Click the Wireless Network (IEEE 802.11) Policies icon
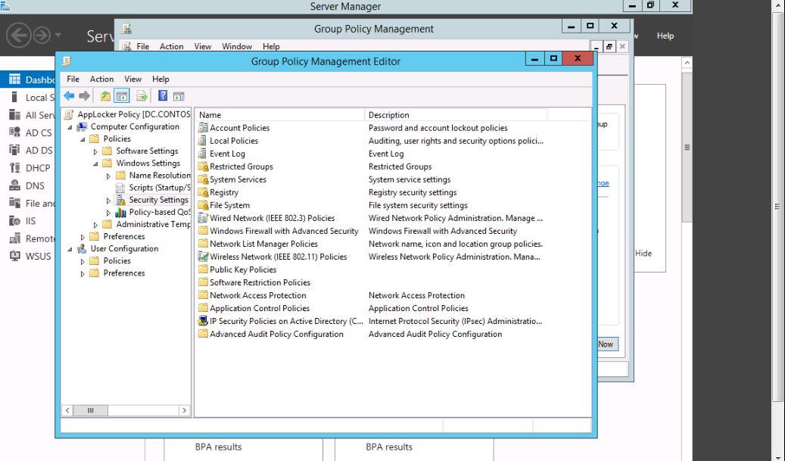This screenshot has height=461, width=785. tap(203, 257)
